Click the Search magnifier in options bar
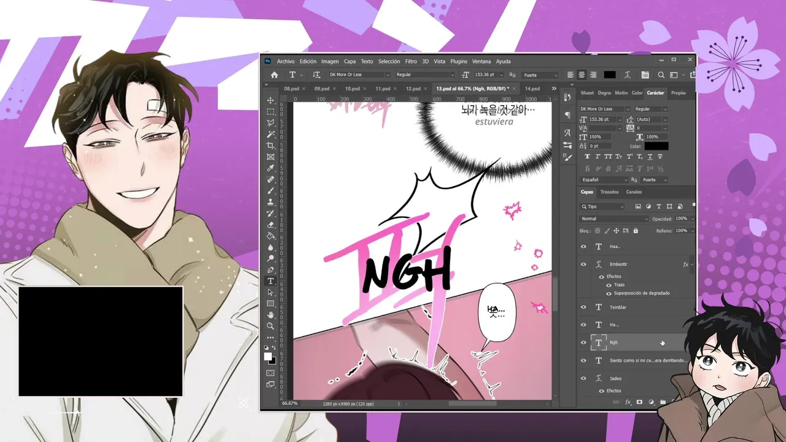This screenshot has height=442, width=786. tap(661, 75)
